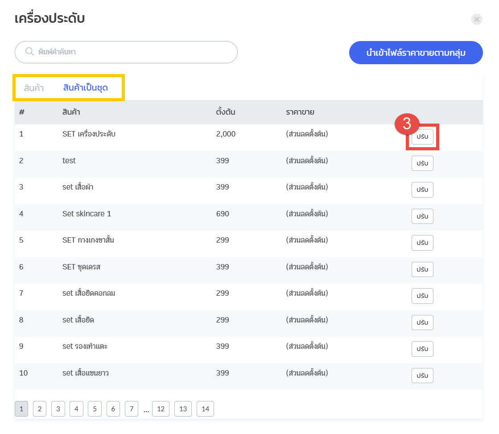Adjust price for SET กางเกงขาสั้น
This screenshot has width=499, height=434.
click(x=422, y=243)
